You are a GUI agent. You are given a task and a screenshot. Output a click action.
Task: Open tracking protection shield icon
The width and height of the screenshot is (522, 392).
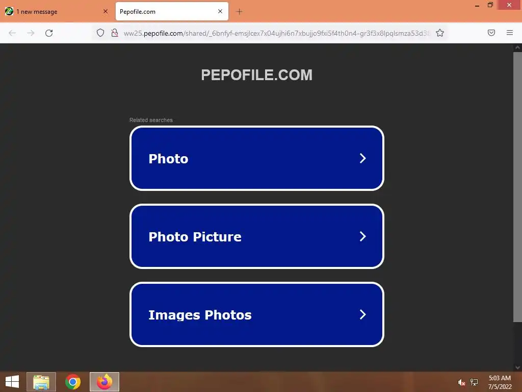coord(100,33)
